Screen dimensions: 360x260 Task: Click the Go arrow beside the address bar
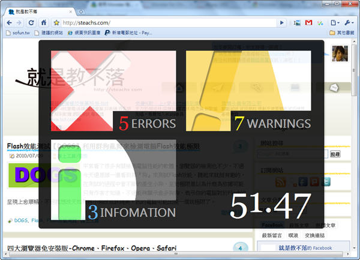coord(282,23)
